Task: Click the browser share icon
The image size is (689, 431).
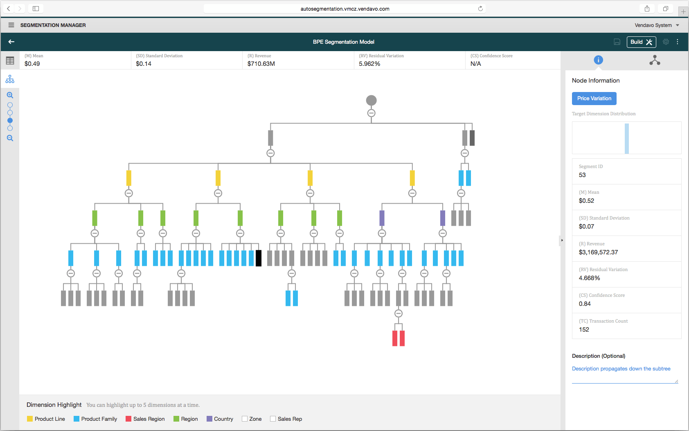Action: [x=647, y=9]
